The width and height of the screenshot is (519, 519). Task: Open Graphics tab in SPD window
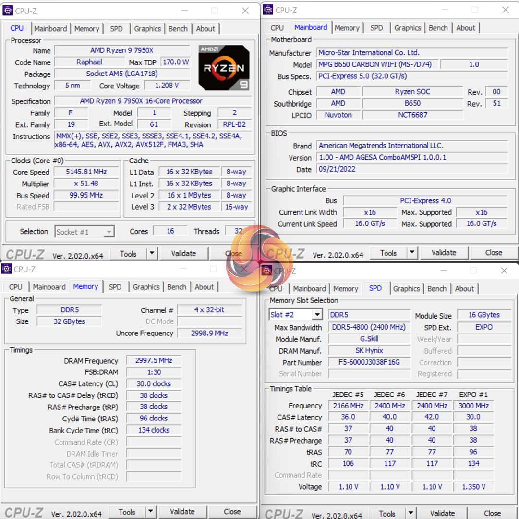pyautogui.click(x=406, y=288)
